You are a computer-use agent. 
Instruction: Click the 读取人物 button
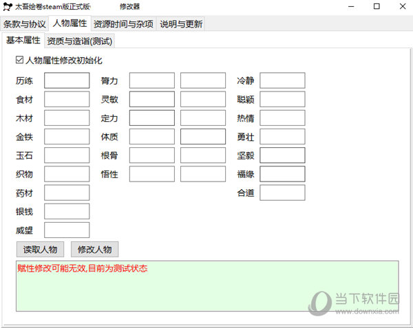click(x=40, y=249)
